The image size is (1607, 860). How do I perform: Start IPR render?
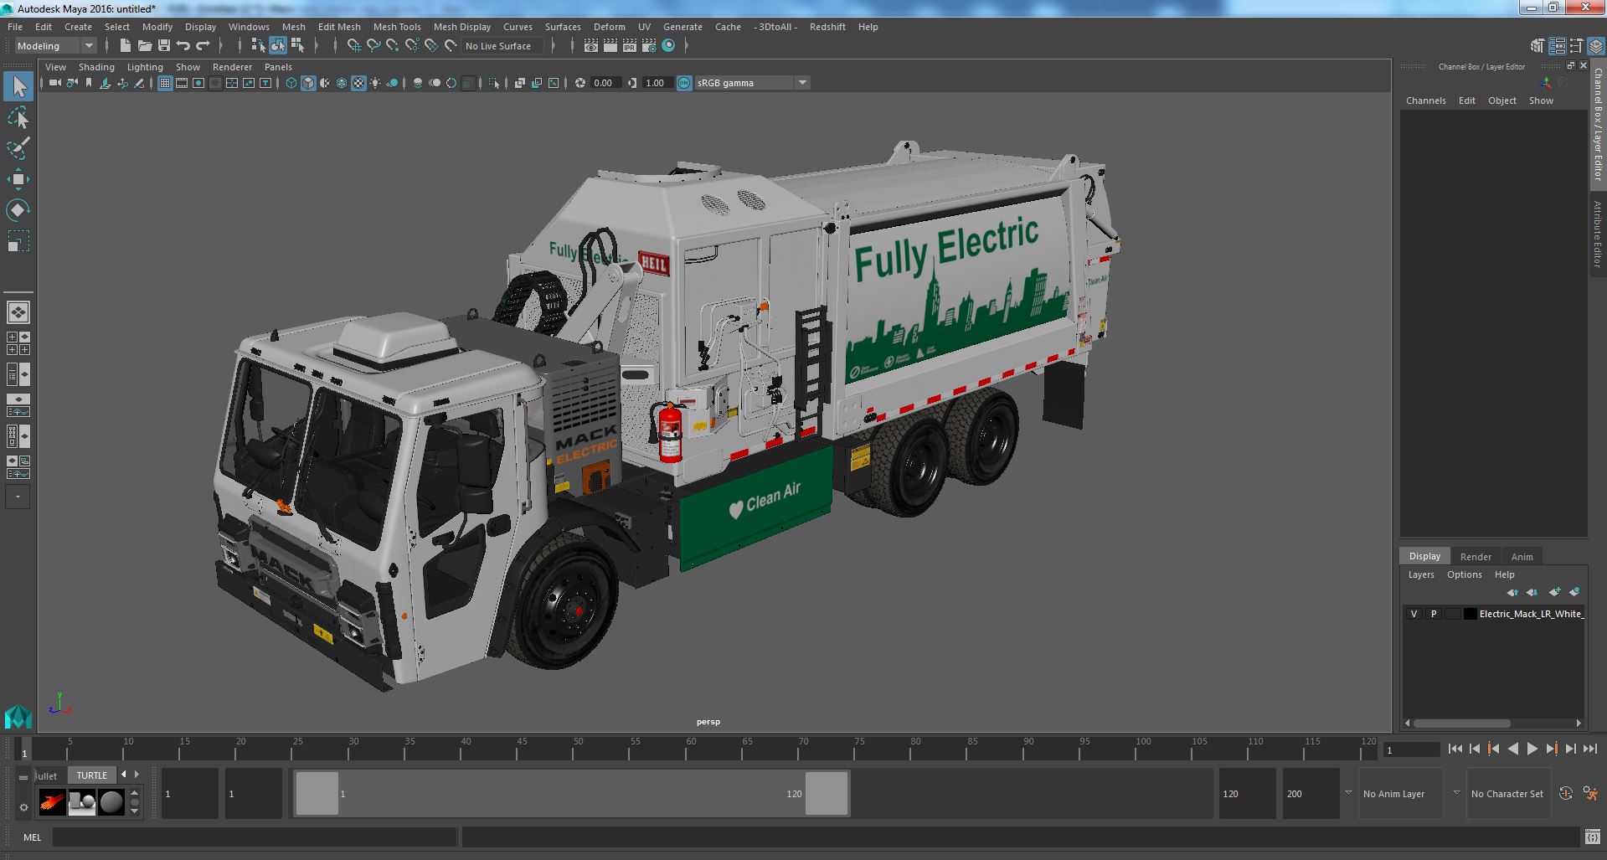(629, 45)
